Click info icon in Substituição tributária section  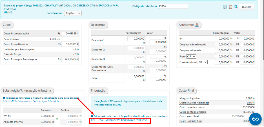tap(4, 98)
